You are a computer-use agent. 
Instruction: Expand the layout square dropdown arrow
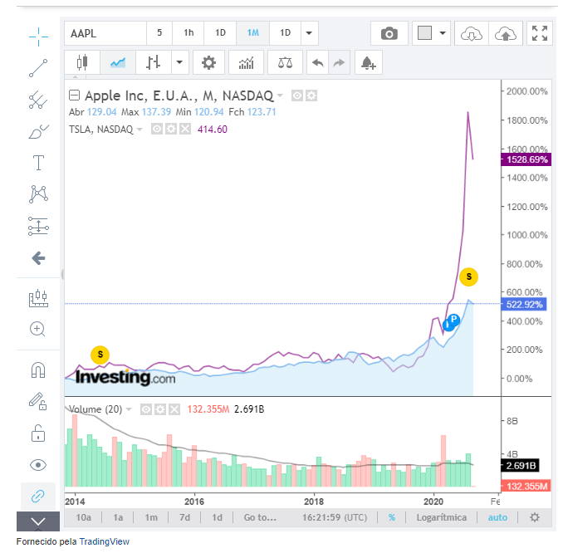442,33
